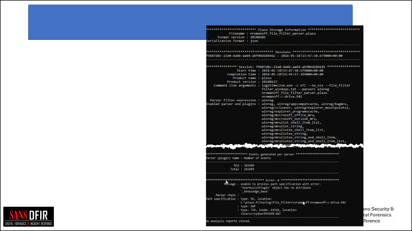Click the 'winreg/mrulistex_string_and_shell_item,' line
This screenshot has width=412, height=231.
pos(299,137)
